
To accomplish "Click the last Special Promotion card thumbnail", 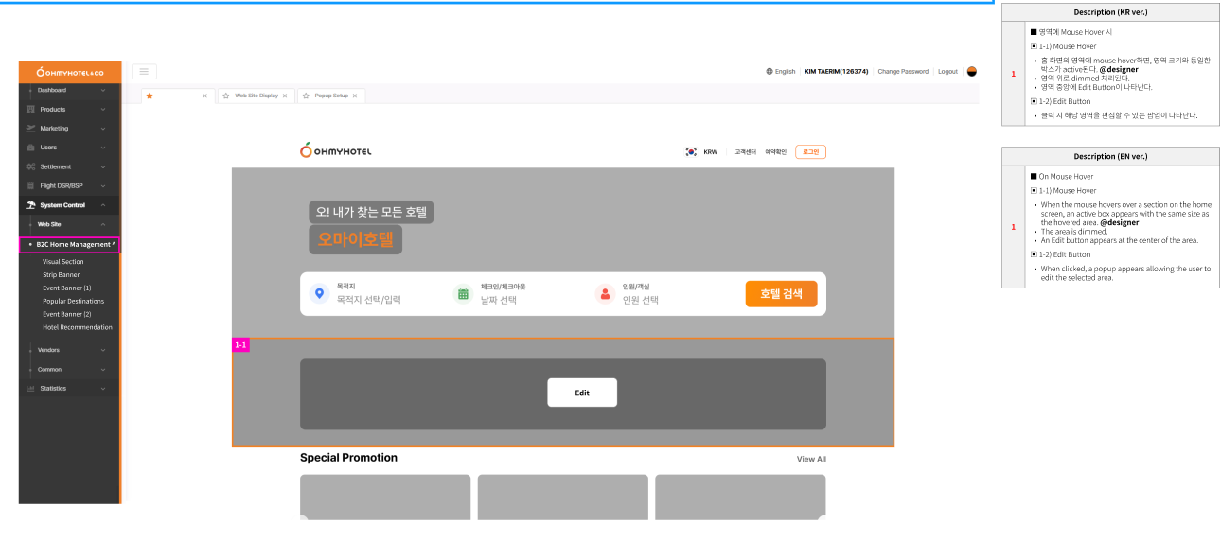I will click(x=740, y=497).
